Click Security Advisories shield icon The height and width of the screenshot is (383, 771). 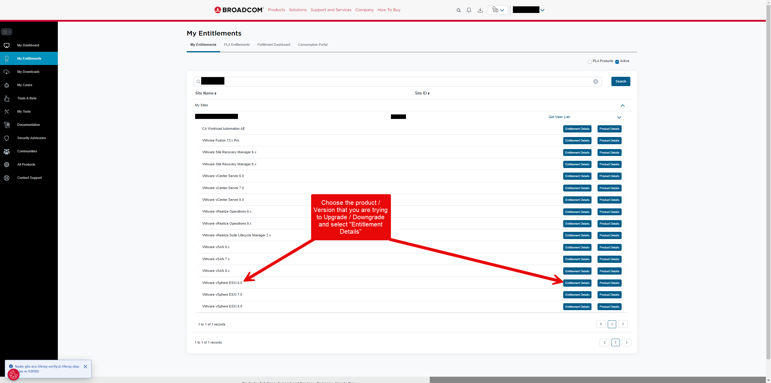pos(7,138)
